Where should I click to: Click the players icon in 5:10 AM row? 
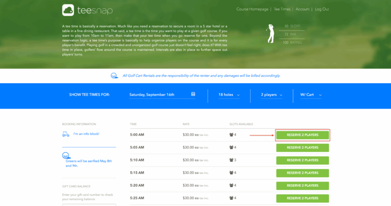[231, 160]
